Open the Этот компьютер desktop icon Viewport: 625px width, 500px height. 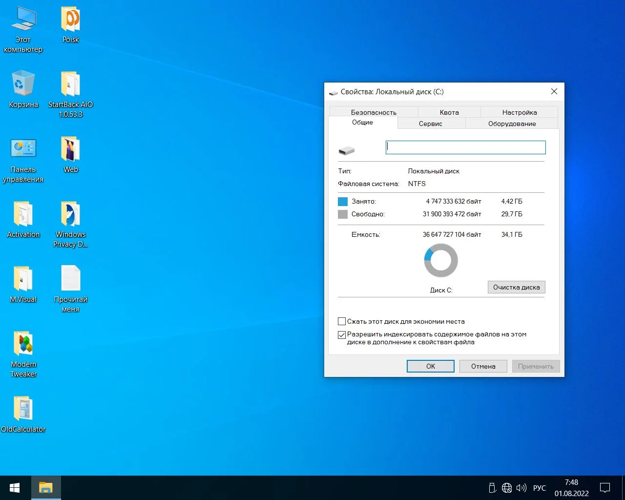click(x=23, y=30)
